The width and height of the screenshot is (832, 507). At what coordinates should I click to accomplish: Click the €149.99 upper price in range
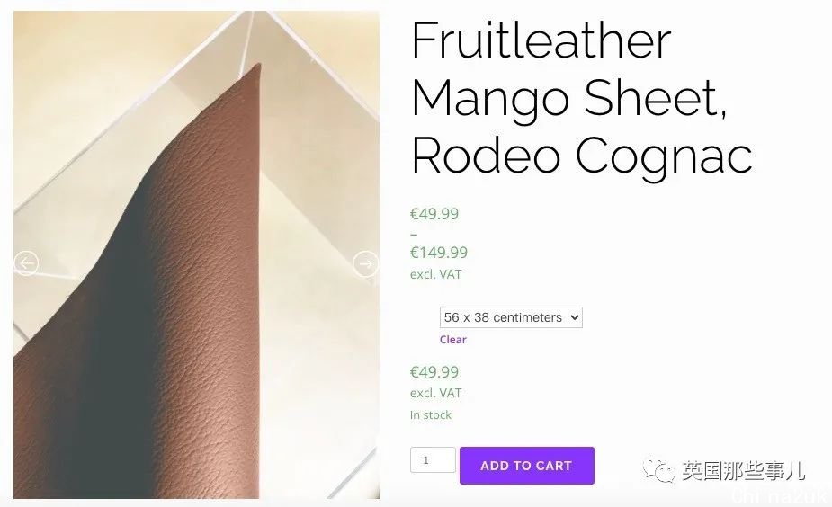[439, 253]
